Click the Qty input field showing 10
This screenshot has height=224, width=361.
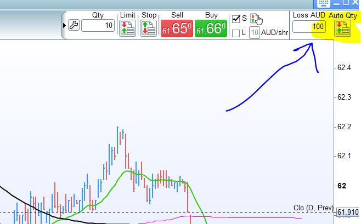[x=98, y=26]
